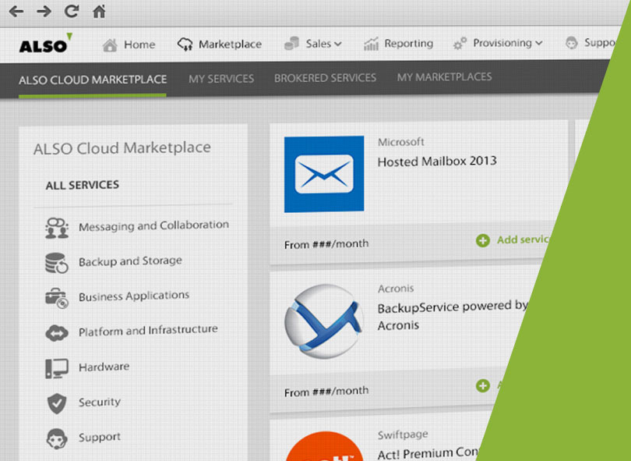Screen dimensions: 631x461
Task: Open the Act! Premium service title
Action: tap(428, 453)
